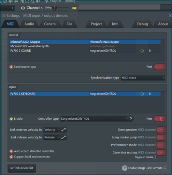Open Controller type Korg microKONTROL dropdown
172x175 pixels.
click(x=94, y=119)
